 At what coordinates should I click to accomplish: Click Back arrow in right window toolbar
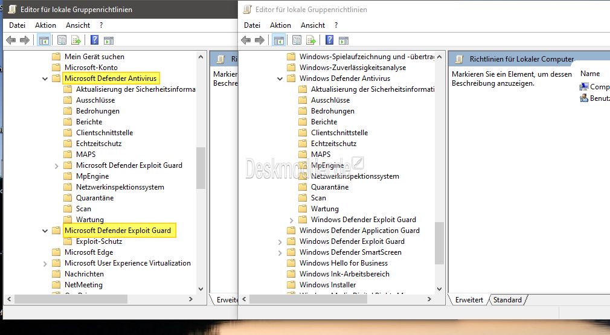(x=246, y=40)
